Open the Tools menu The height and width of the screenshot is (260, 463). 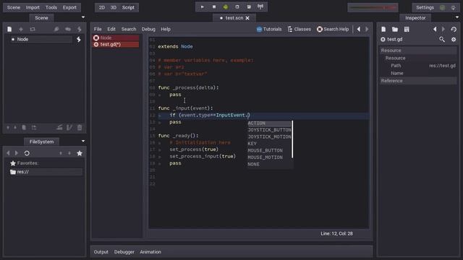pyautogui.click(x=51, y=7)
